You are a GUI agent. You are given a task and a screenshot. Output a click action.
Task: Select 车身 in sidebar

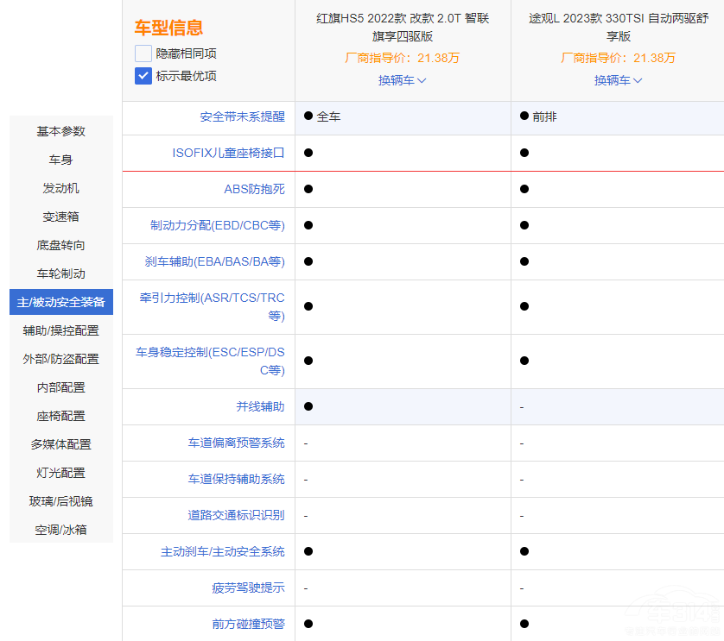(61, 160)
